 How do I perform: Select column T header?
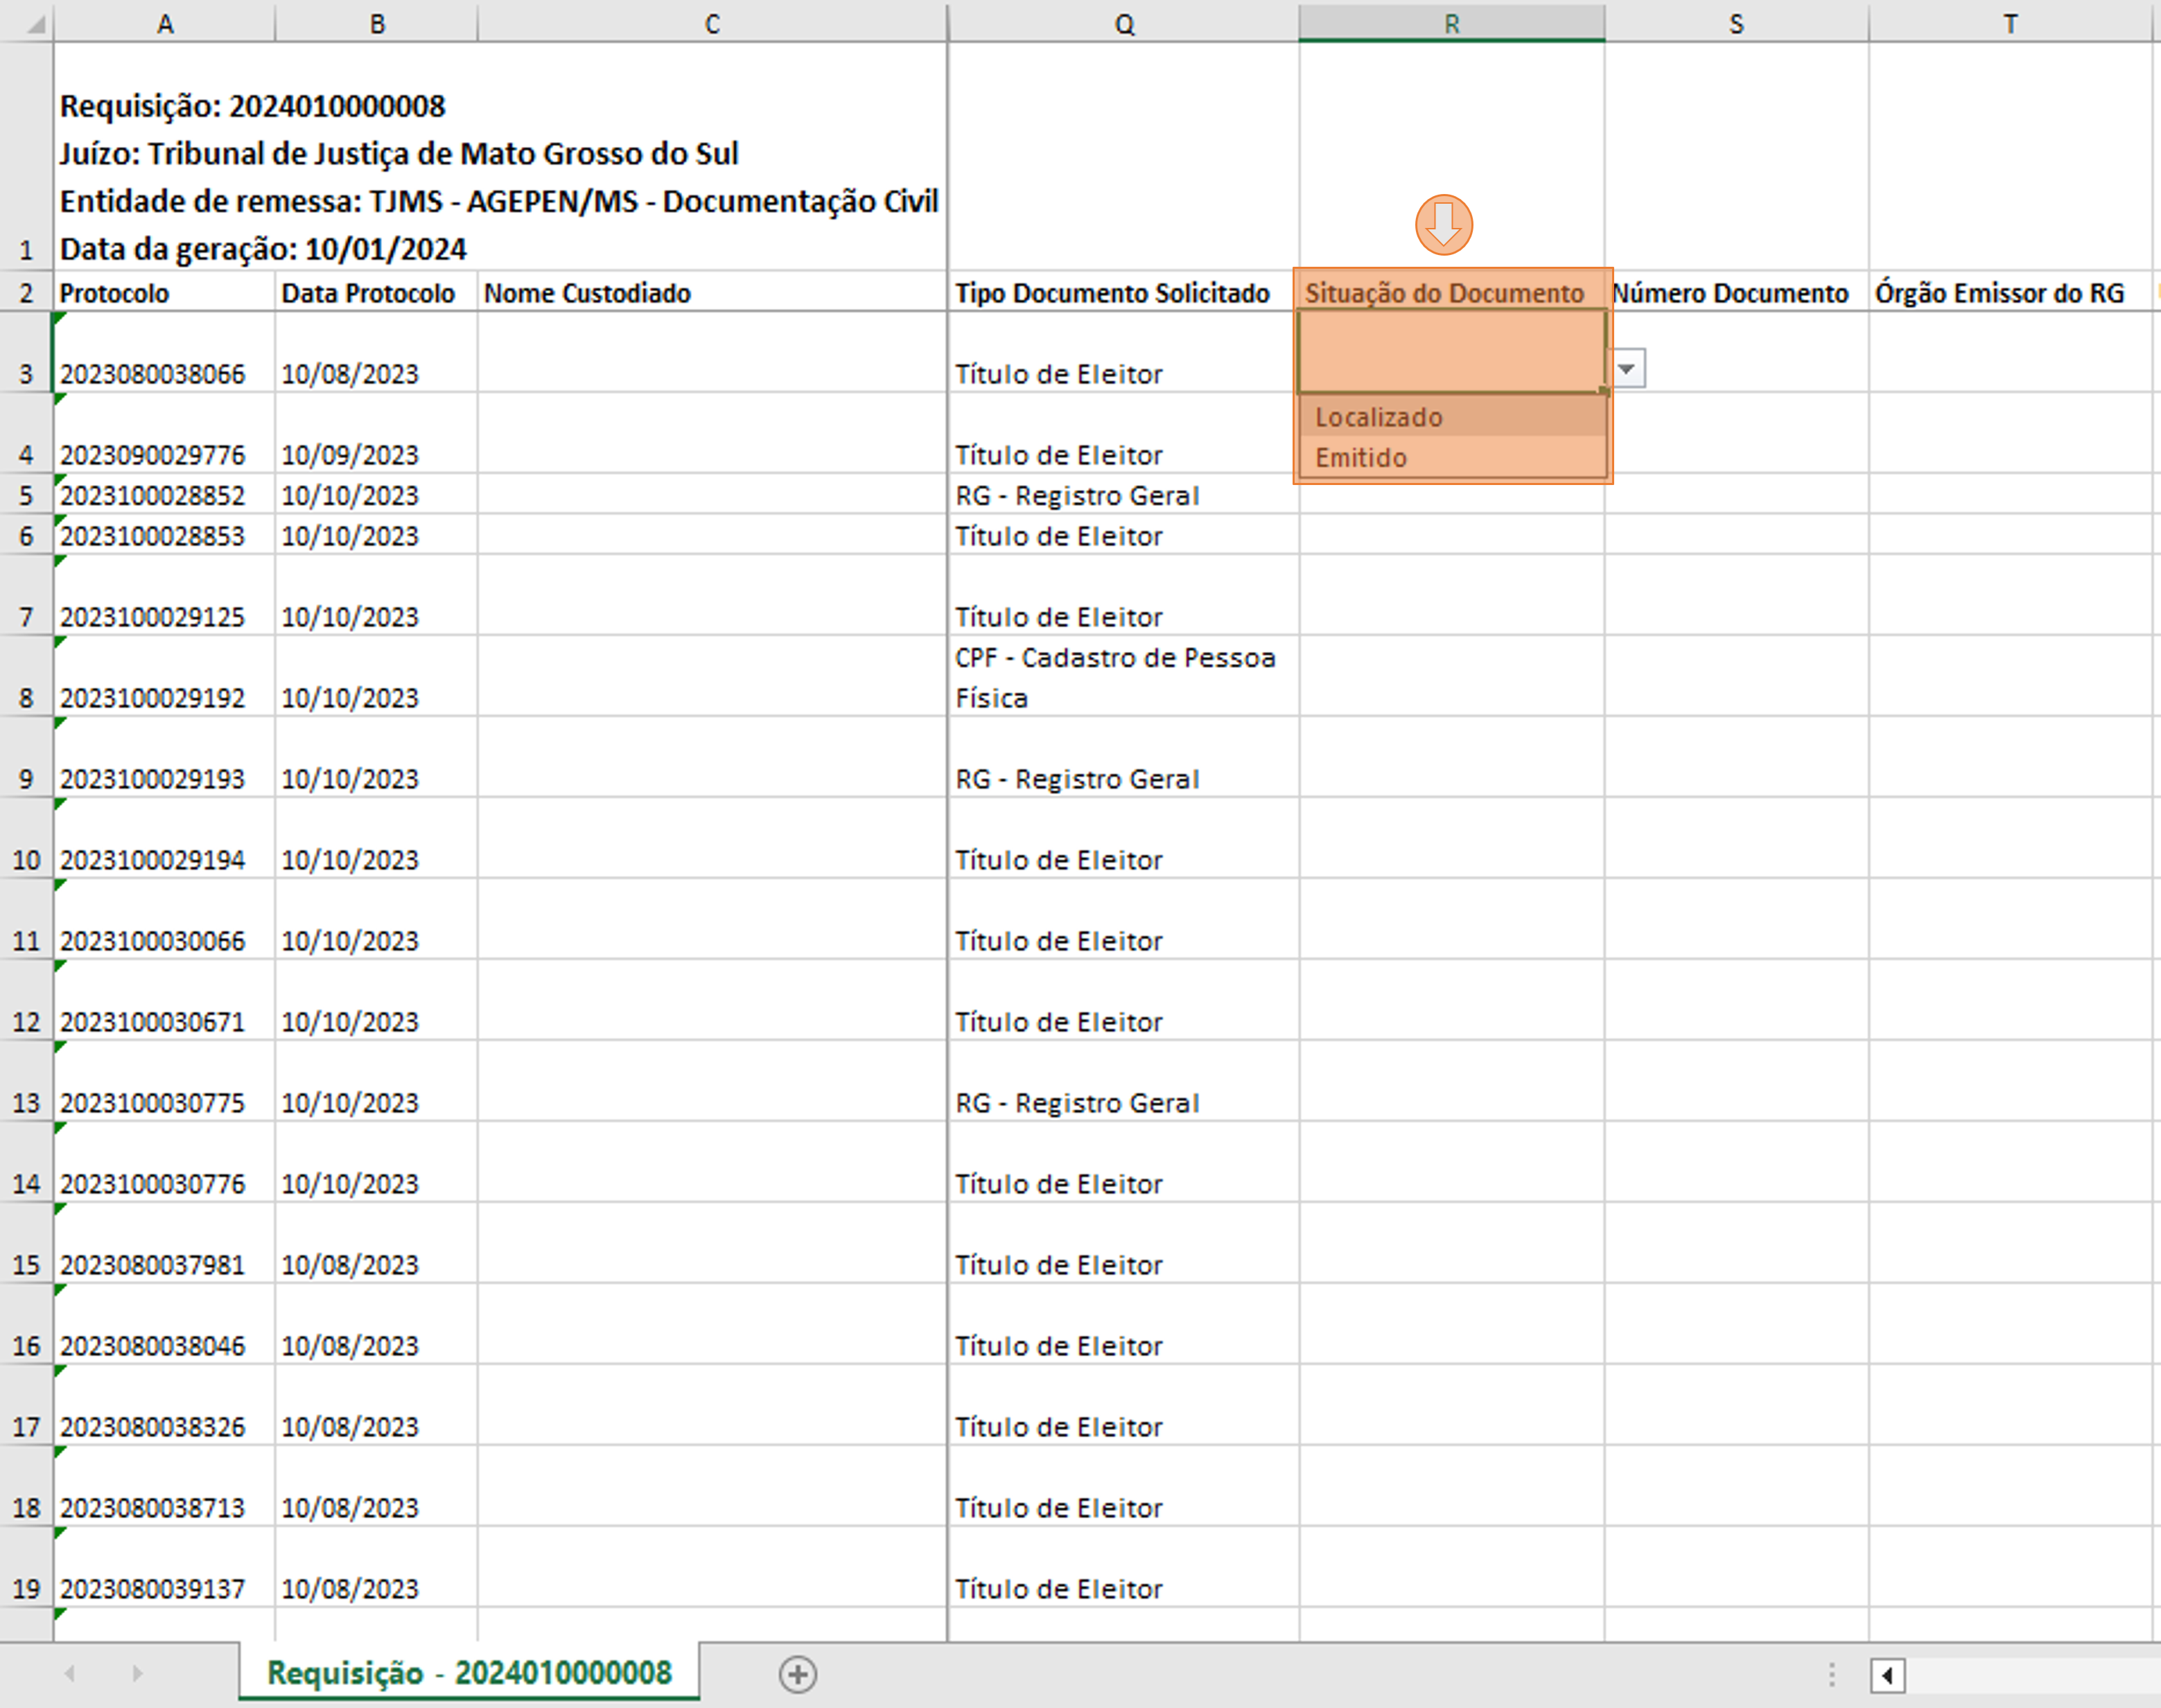2010,23
